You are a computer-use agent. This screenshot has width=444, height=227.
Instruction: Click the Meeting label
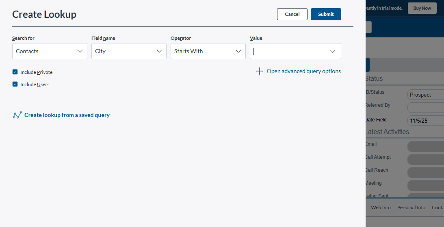point(373,183)
